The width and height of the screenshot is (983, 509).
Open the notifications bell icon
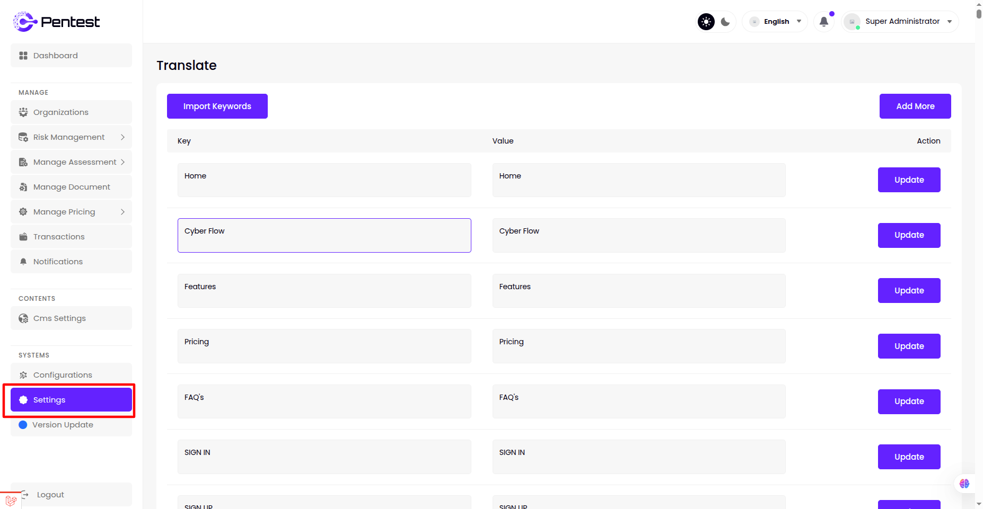click(x=823, y=22)
